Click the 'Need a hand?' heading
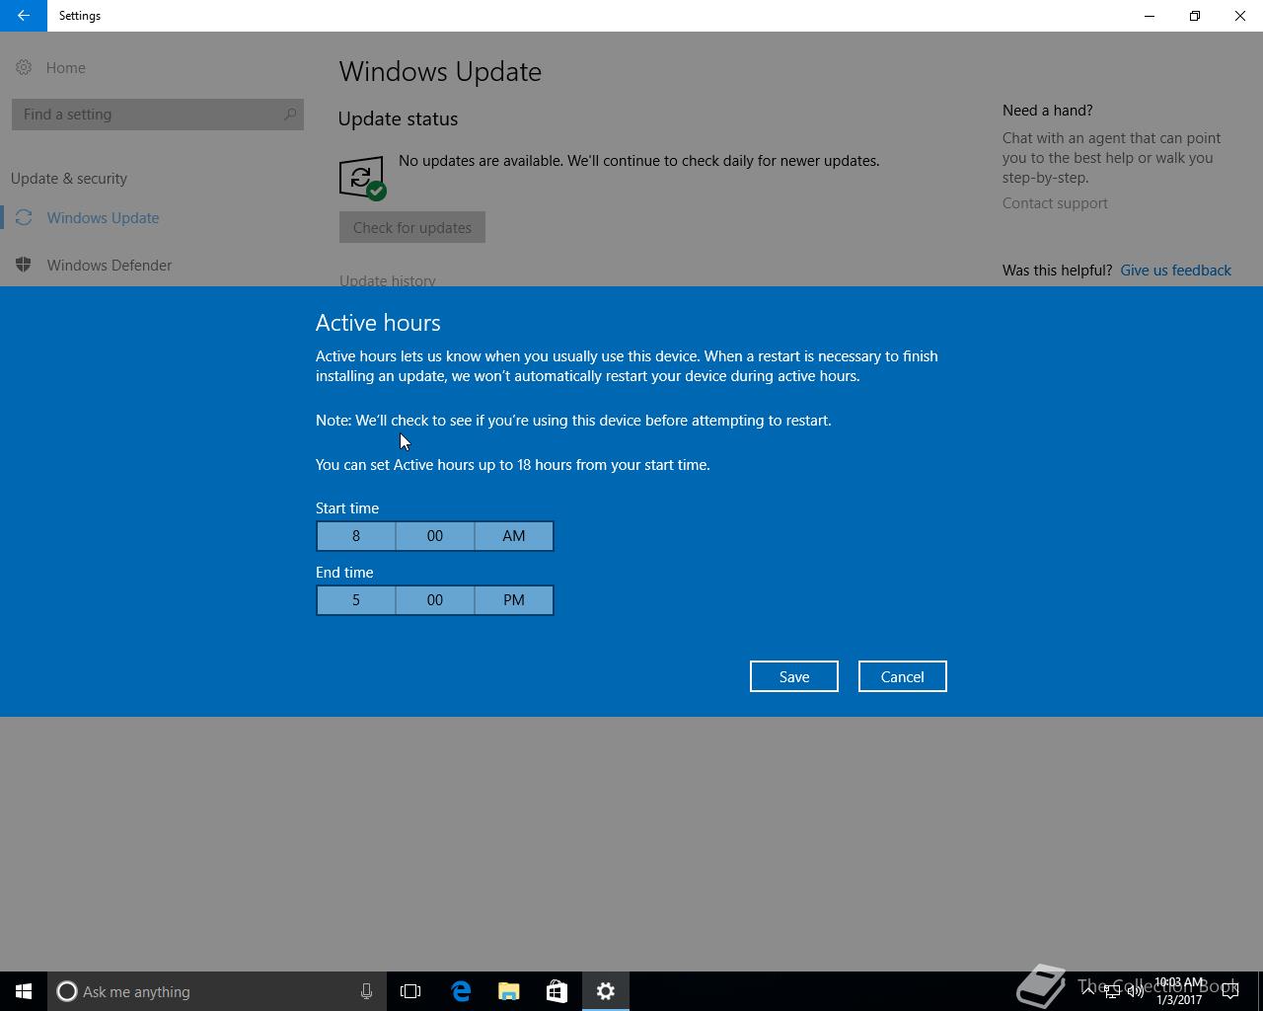Image resolution: width=1263 pixels, height=1011 pixels. (1047, 111)
